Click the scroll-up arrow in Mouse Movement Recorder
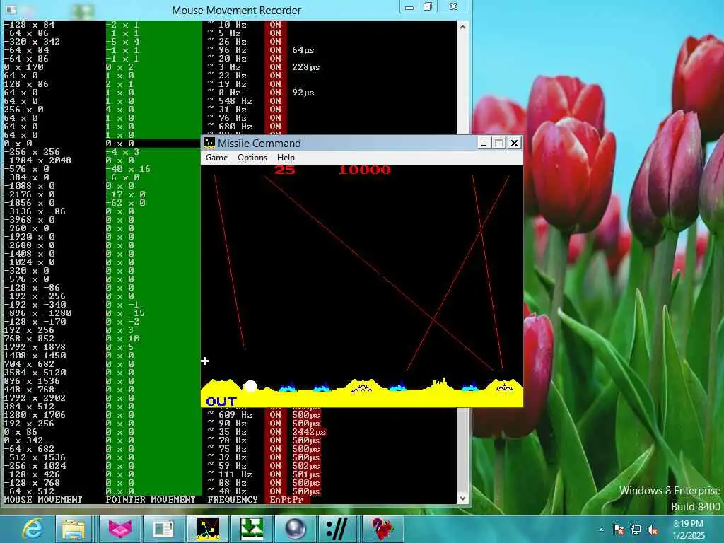This screenshot has height=543, width=724. (462, 28)
